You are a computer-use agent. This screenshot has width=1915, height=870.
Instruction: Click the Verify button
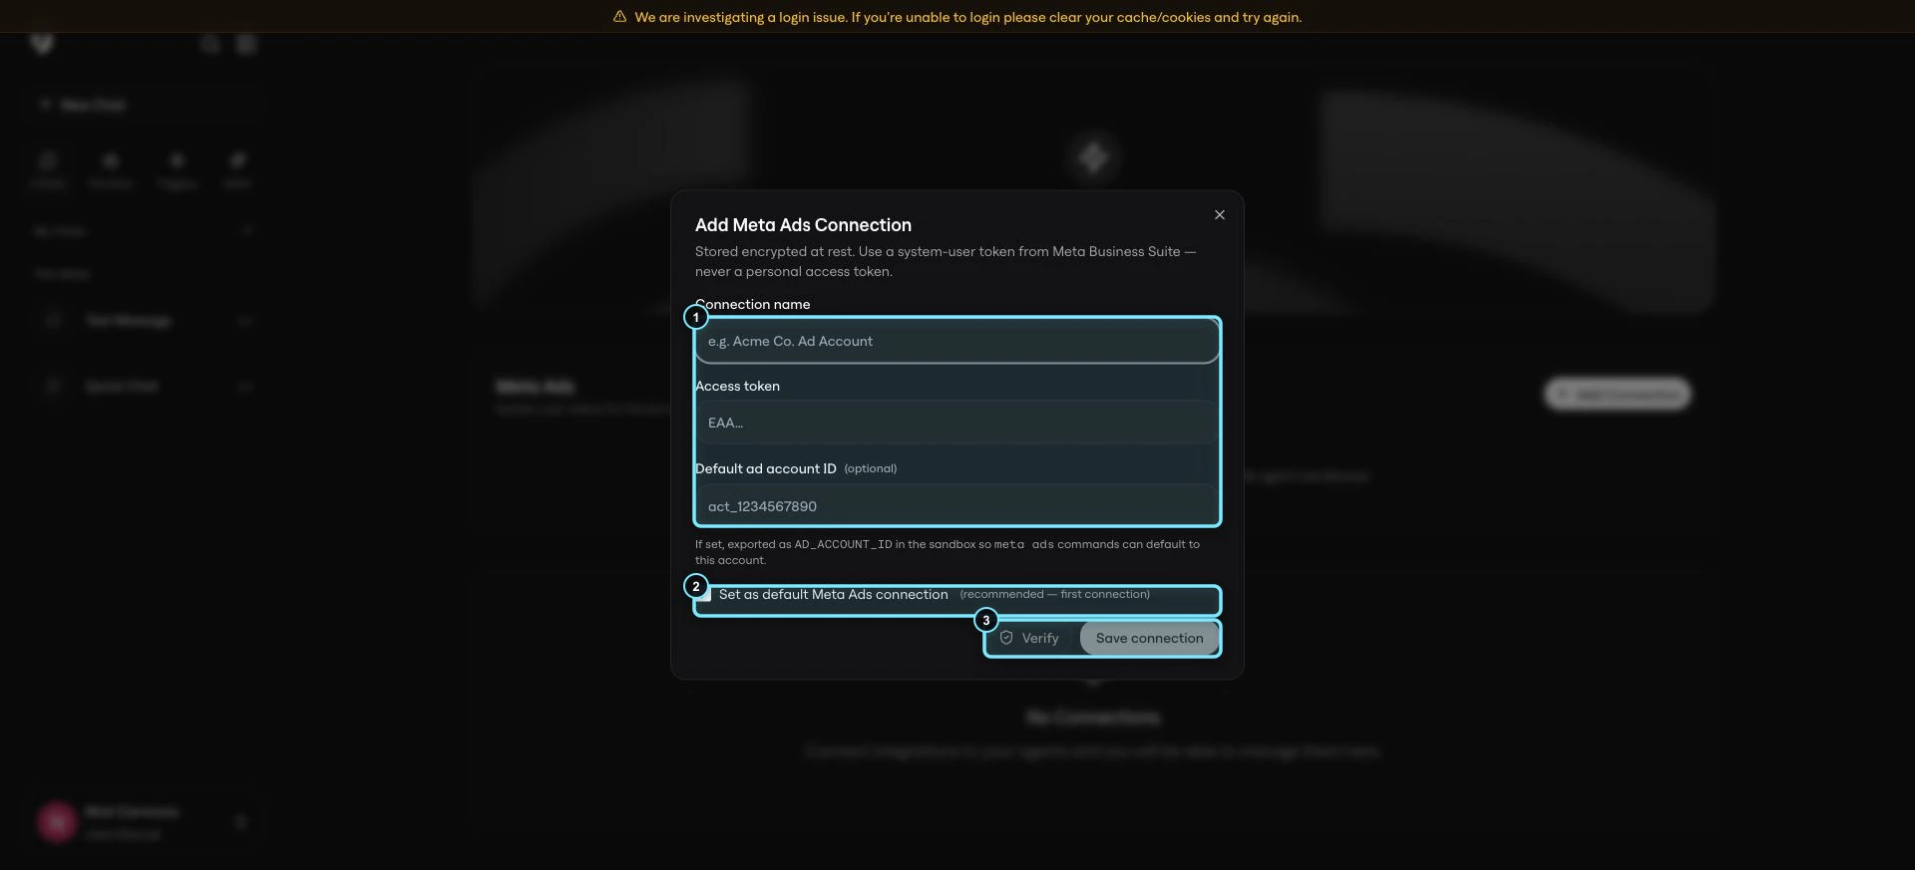1029,639
